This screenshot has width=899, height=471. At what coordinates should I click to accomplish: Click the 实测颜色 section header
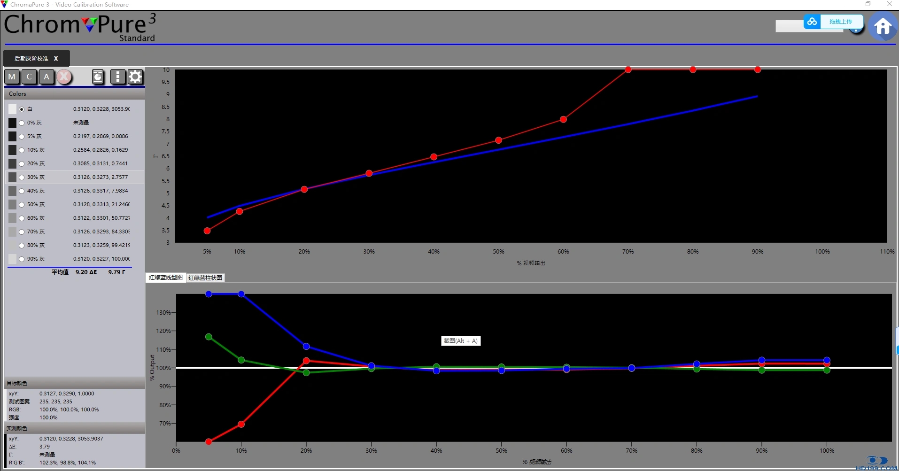tap(75, 428)
